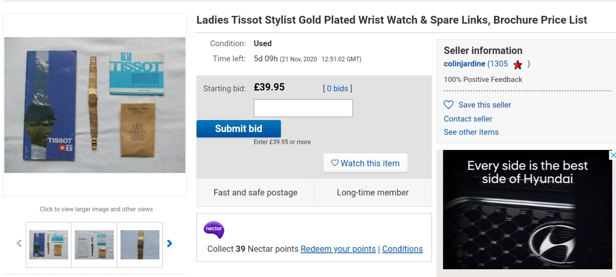Click See other items link
Viewport: 616px width, 277px height.
tap(471, 132)
